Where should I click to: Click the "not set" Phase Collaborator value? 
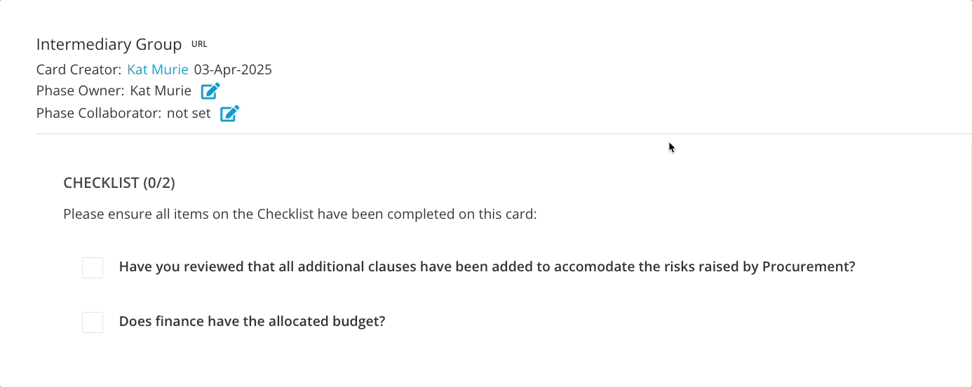point(189,113)
